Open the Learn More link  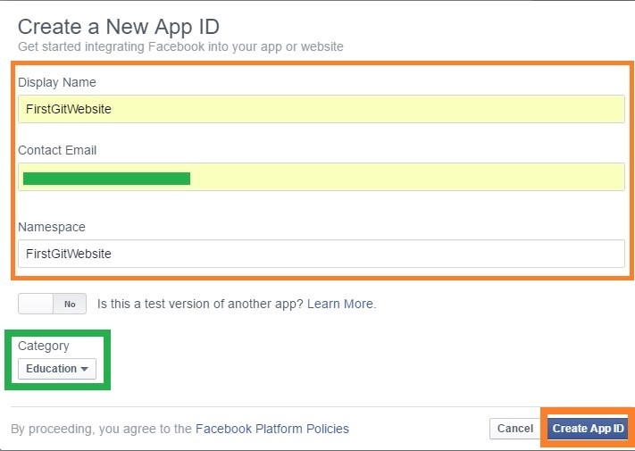[x=341, y=304]
